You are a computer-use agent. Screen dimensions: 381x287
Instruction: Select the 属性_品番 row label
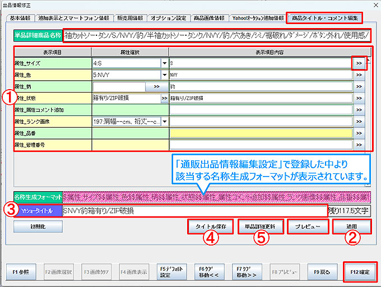point(53,133)
